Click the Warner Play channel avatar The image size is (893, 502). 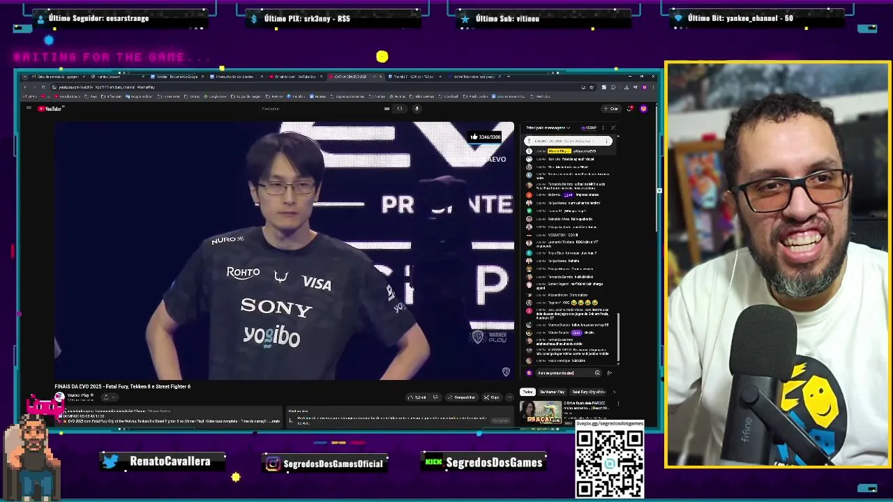60,397
